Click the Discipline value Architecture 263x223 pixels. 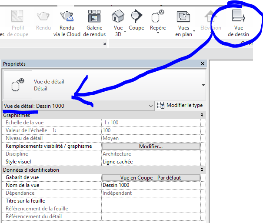(151, 154)
